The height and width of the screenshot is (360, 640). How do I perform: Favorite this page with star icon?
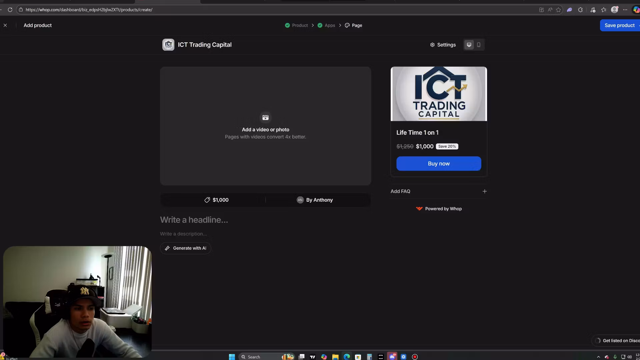pyautogui.click(x=558, y=10)
